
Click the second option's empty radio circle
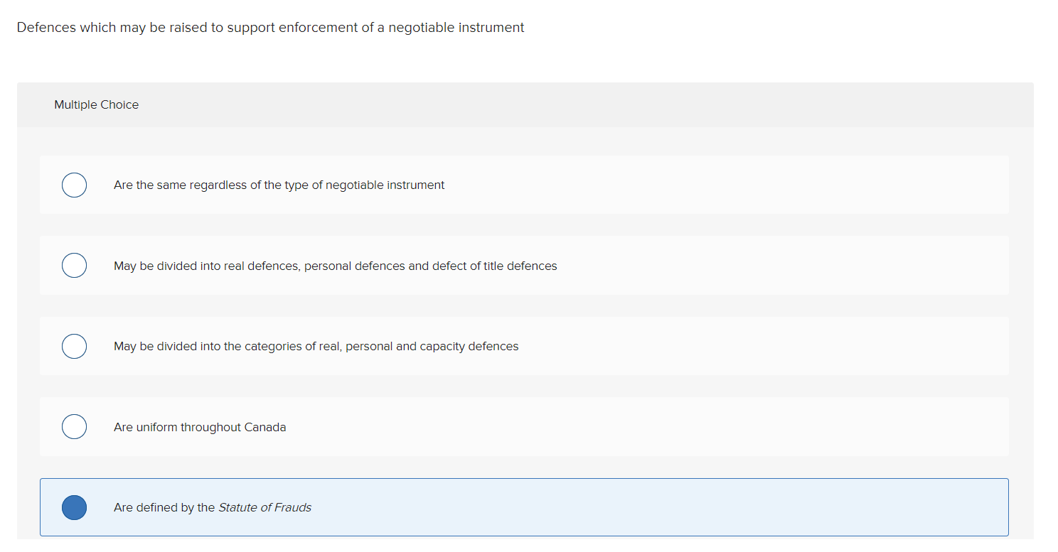[74, 265]
